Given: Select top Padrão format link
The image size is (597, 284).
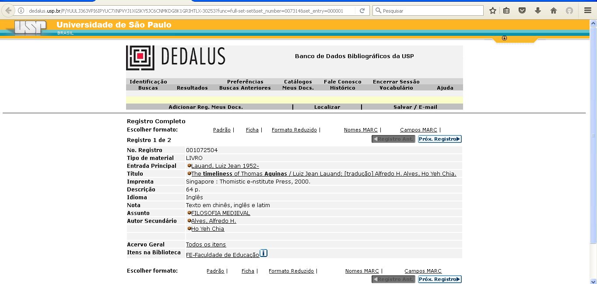Looking at the screenshot, I should [222, 130].
